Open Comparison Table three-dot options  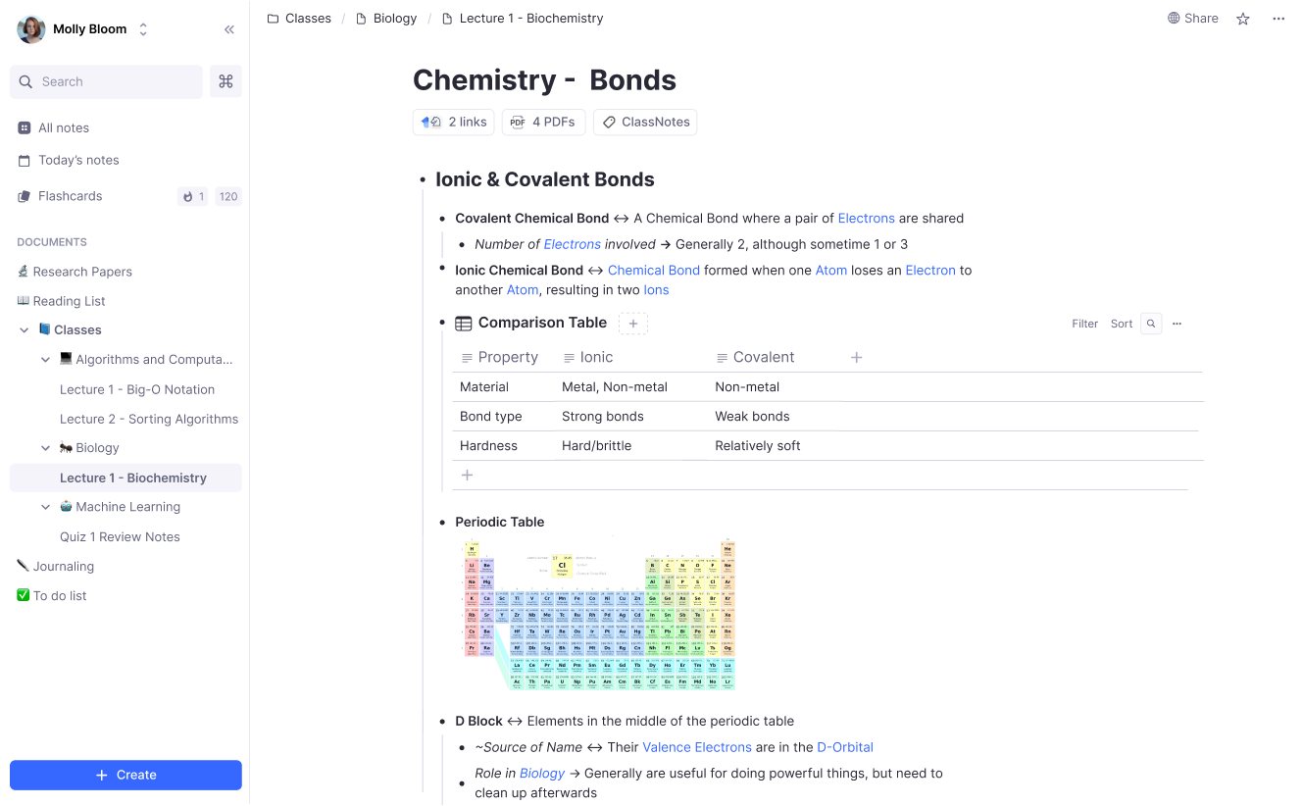pos(1178,324)
